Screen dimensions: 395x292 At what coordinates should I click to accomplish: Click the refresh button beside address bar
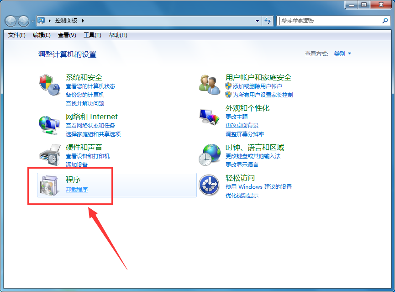point(268,21)
